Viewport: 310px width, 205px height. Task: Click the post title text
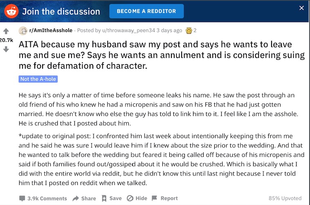tap(162, 55)
